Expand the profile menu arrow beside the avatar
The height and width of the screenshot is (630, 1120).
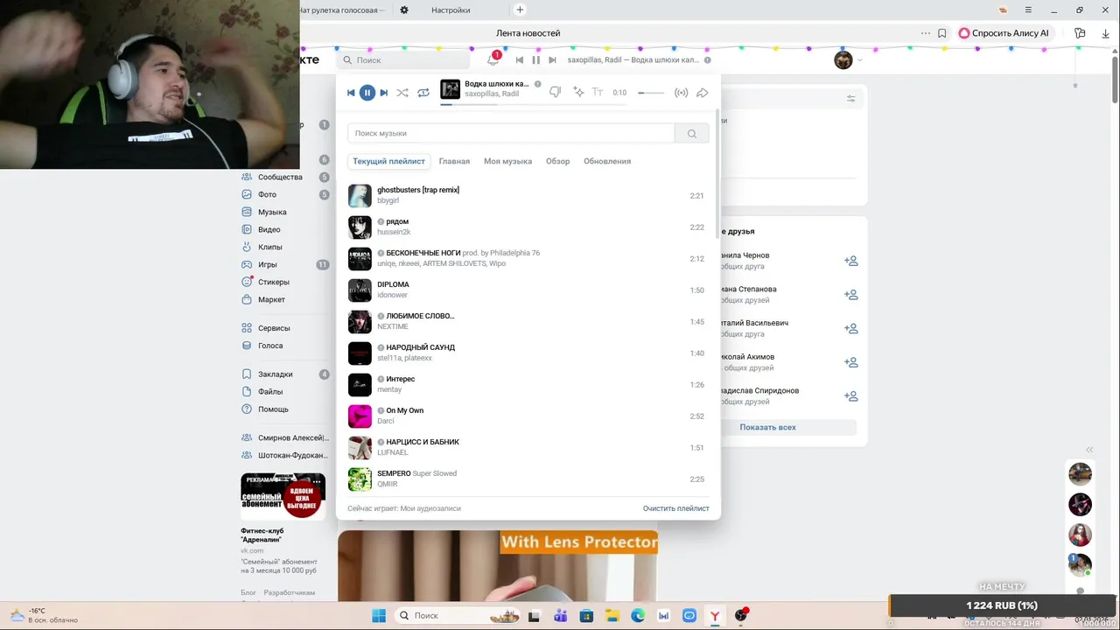coord(859,60)
